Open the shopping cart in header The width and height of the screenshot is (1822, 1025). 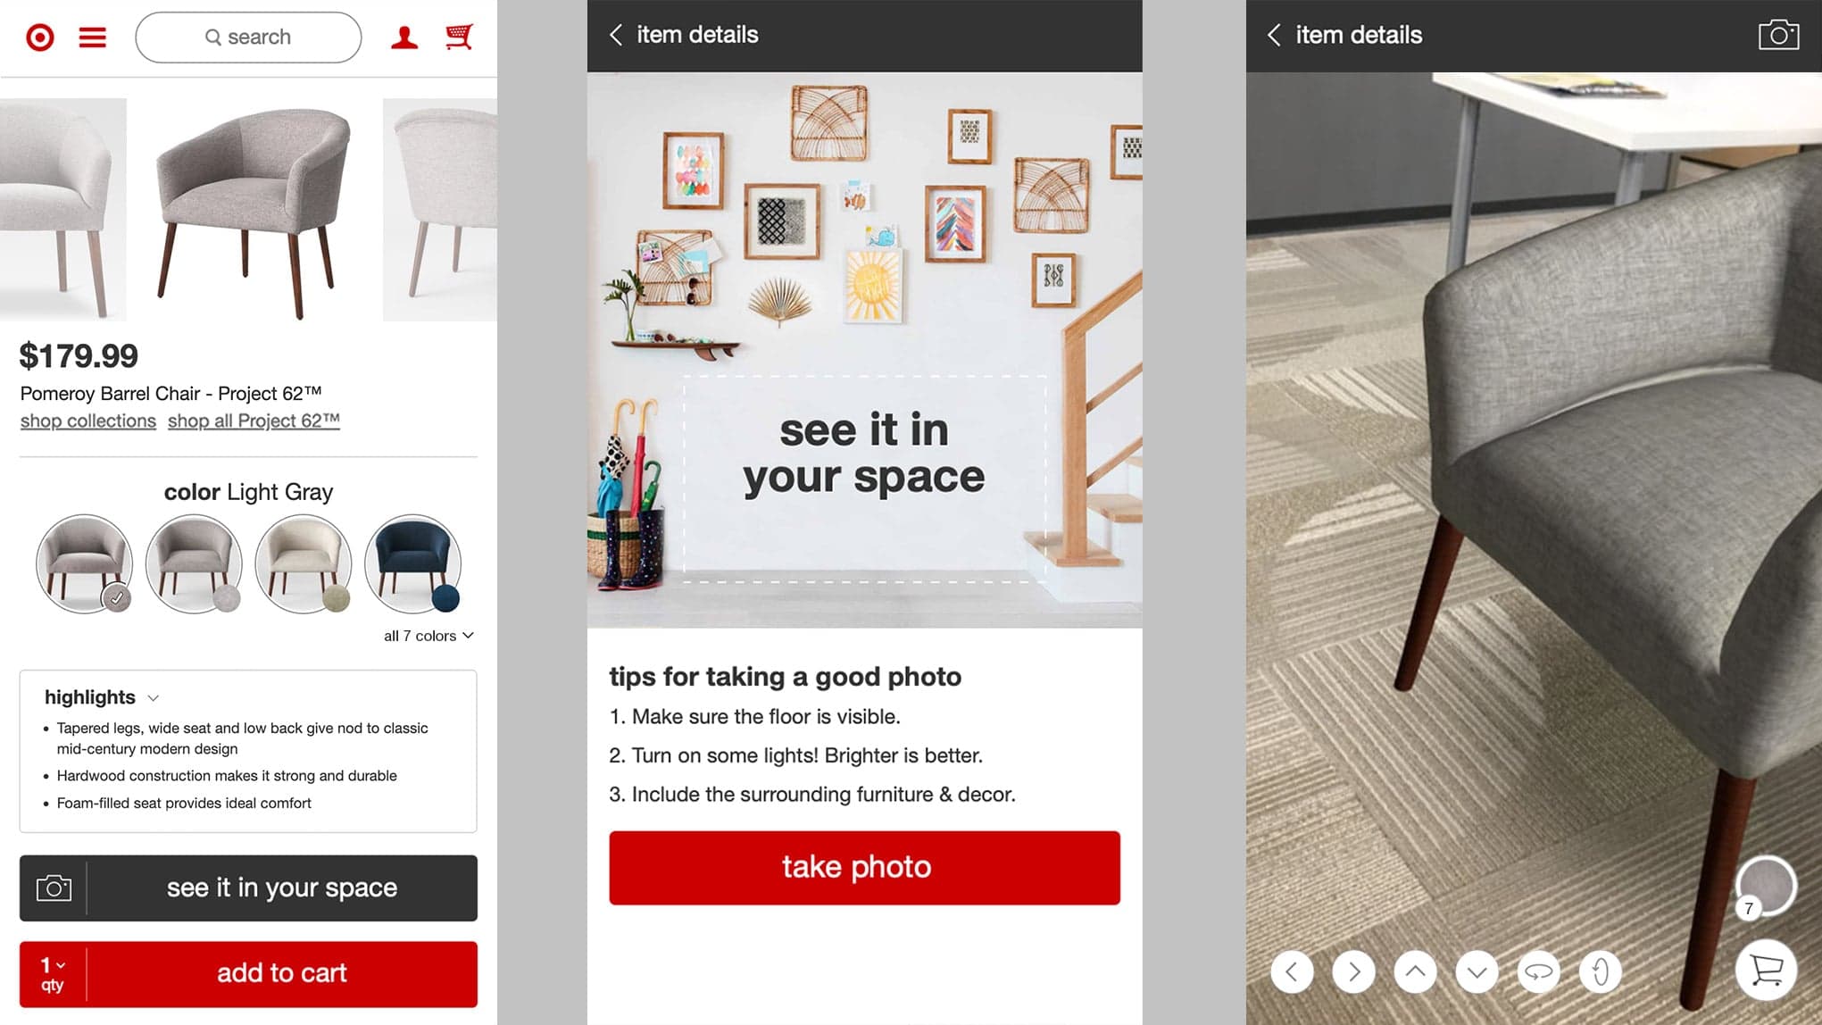(459, 37)
